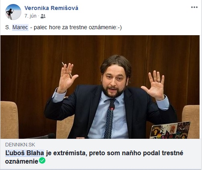Click the green verified checkmark badge

[x=42, y=161]
